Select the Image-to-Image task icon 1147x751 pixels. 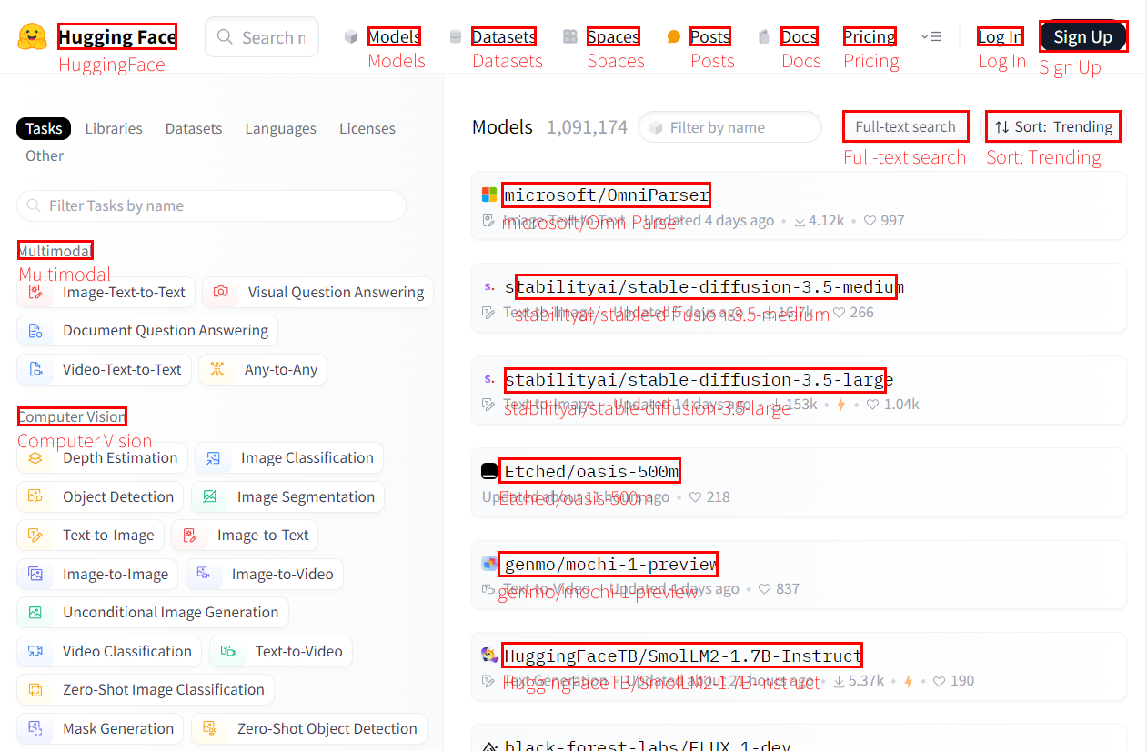[x=36, y=574]
